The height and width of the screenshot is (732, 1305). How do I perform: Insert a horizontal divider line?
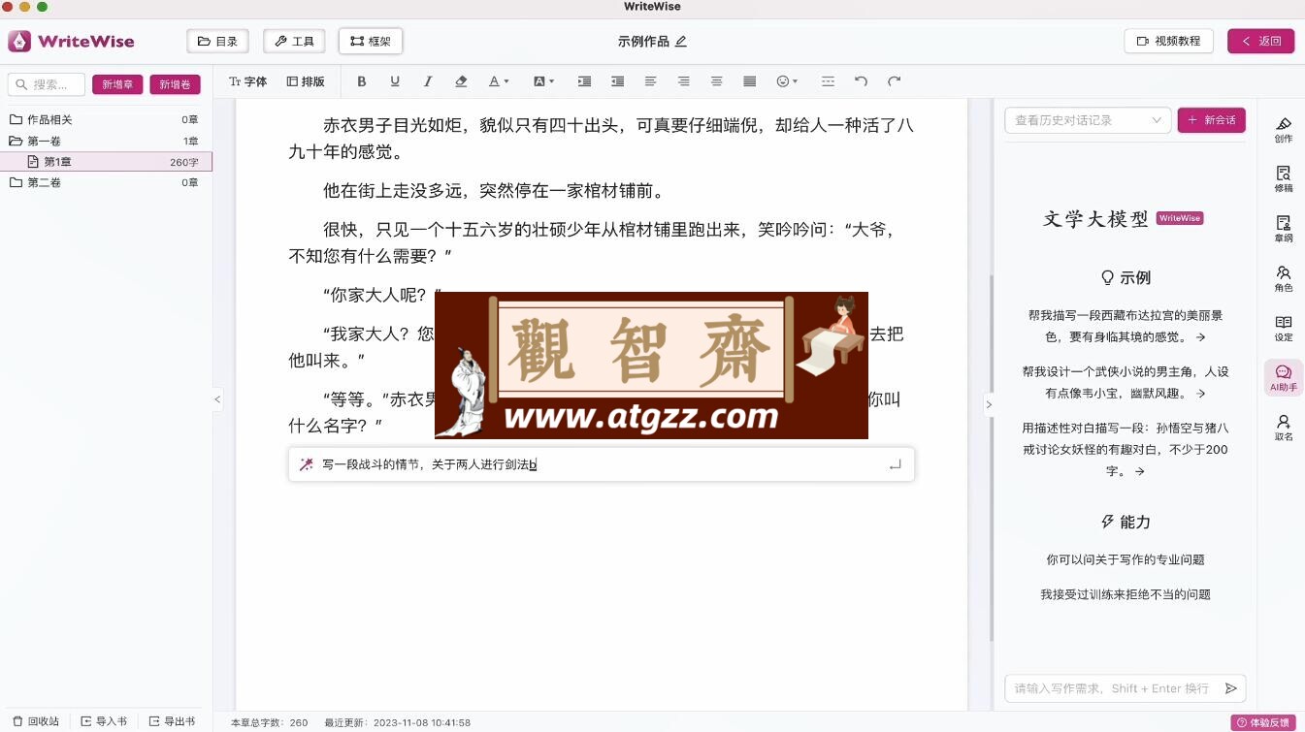coord(828,81)
